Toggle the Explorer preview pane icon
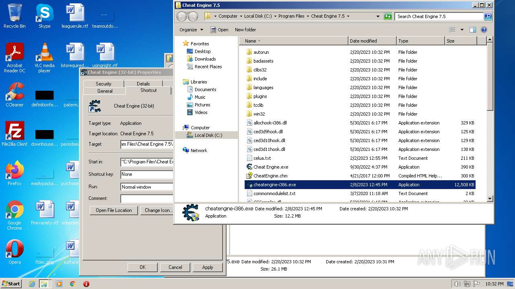Viewport: 515px width, 289px height. 473,30
